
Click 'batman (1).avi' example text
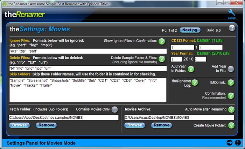click(210, 40)
